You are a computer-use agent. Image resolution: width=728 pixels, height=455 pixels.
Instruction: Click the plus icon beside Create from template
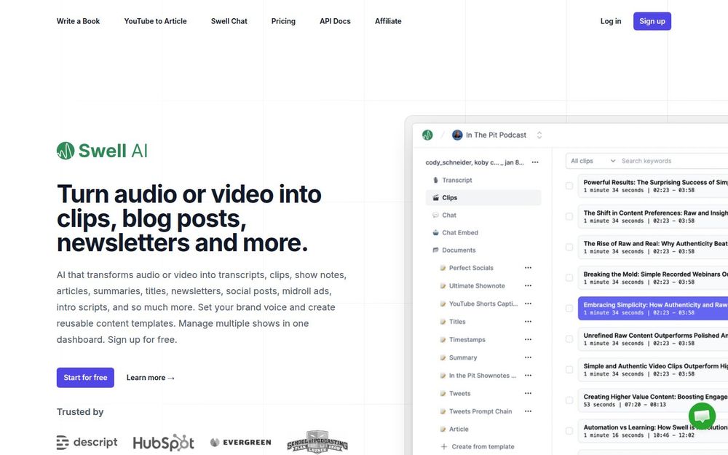[444, 447]
